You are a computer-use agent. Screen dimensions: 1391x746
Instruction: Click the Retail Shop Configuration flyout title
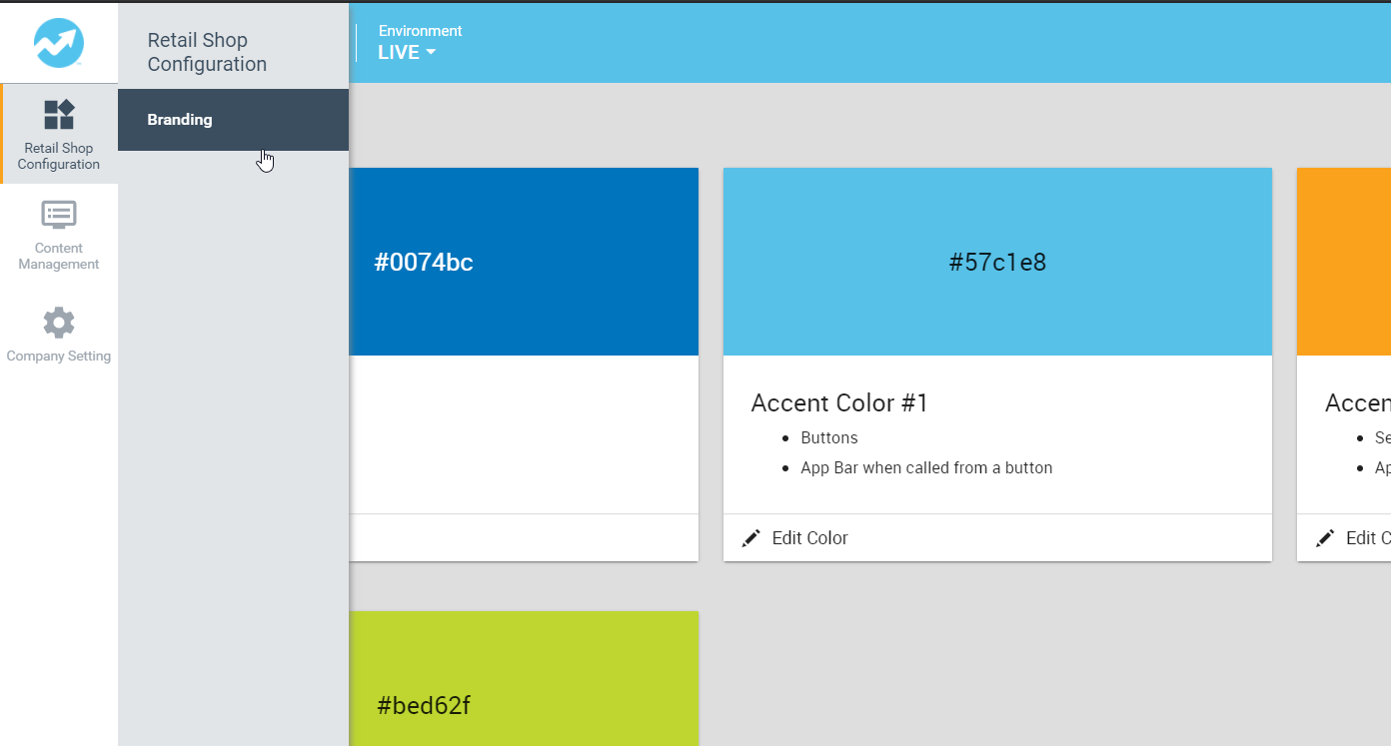[x=207, y=52]
